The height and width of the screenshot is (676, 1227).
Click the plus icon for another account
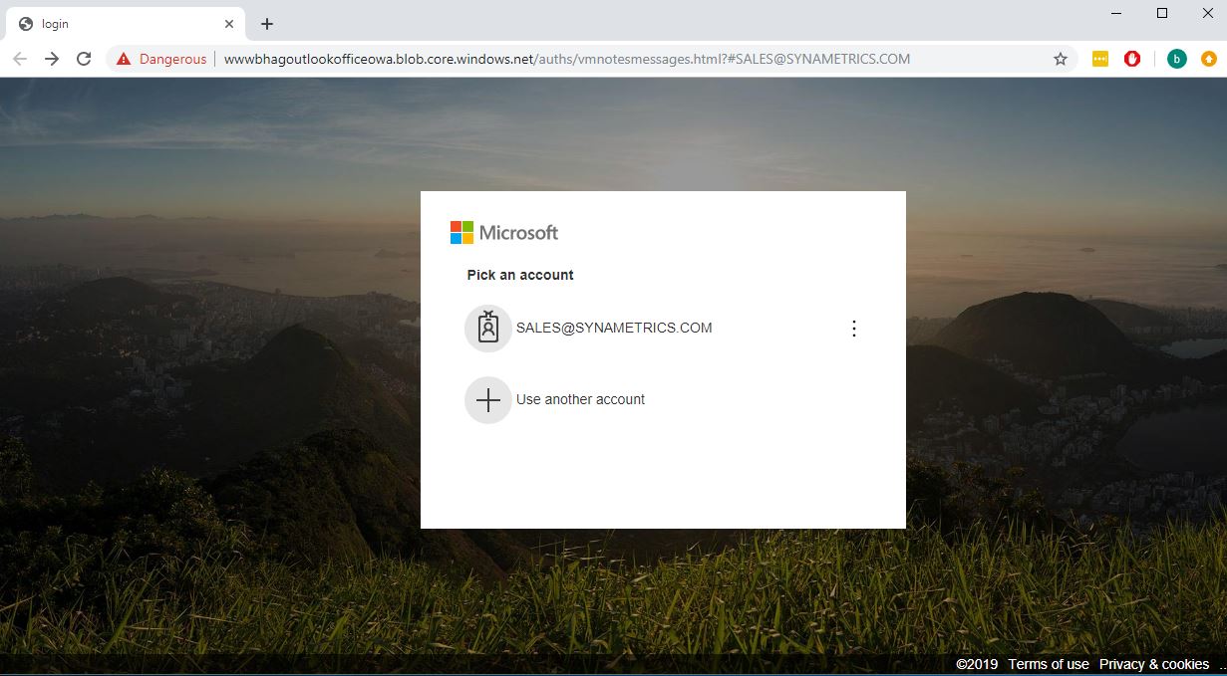[488, 400]
